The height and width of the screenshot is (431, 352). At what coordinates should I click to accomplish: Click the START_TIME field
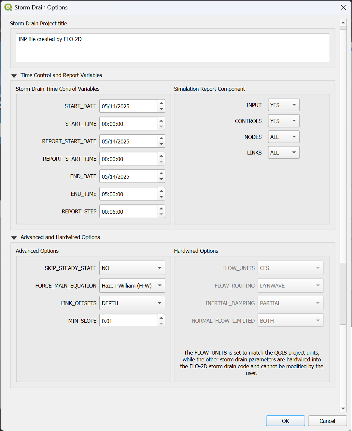point(128,124)
